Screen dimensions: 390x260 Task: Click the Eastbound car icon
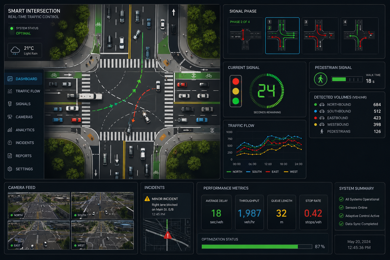tap(322, 118)
